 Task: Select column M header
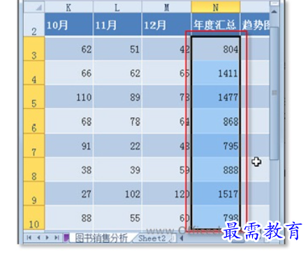pyautogui.click(x=166, y=7)
